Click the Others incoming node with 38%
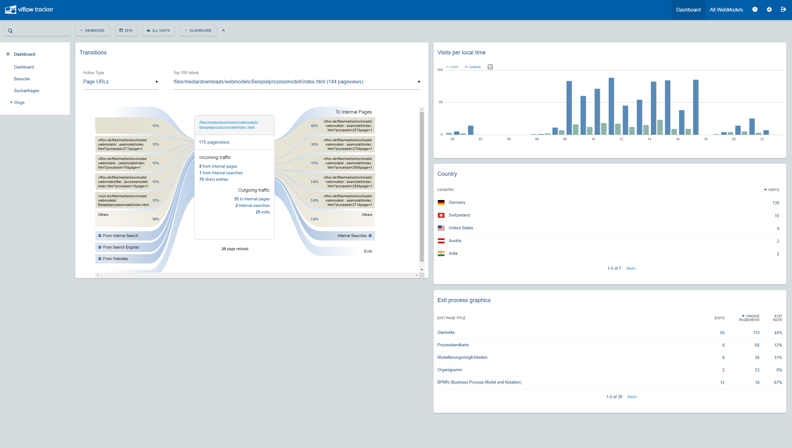792x448 pixels. pos(129,219)
